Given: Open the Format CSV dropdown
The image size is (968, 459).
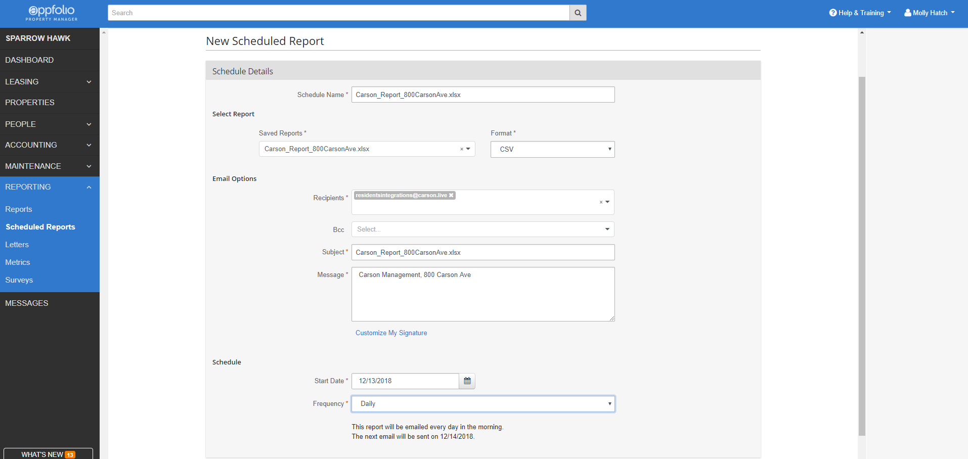Looking at the screenshot, I should point(552,149).
